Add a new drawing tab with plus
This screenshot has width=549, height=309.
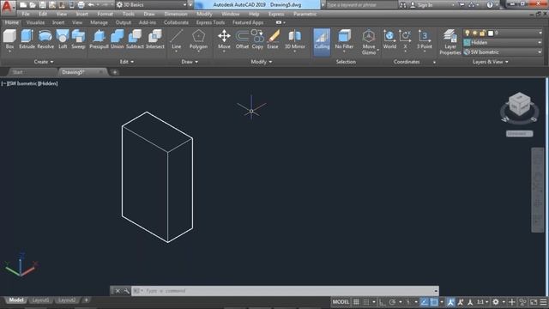[x=114, y=72]
